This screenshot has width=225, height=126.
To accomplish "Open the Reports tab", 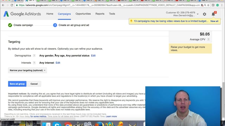I will pyautogui.click(x=100, y=14).
